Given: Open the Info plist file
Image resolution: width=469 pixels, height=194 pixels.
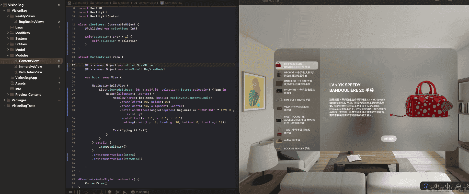Looking at the screenshot, I should click(18, 89).
